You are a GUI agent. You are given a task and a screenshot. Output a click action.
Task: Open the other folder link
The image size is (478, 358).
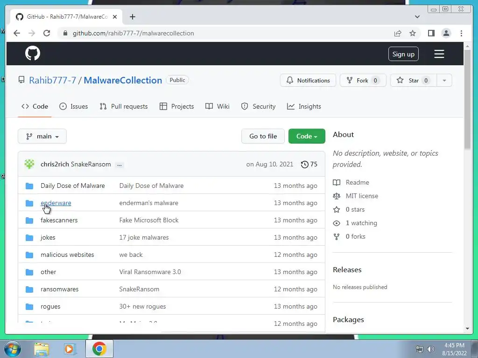(49, 272)
